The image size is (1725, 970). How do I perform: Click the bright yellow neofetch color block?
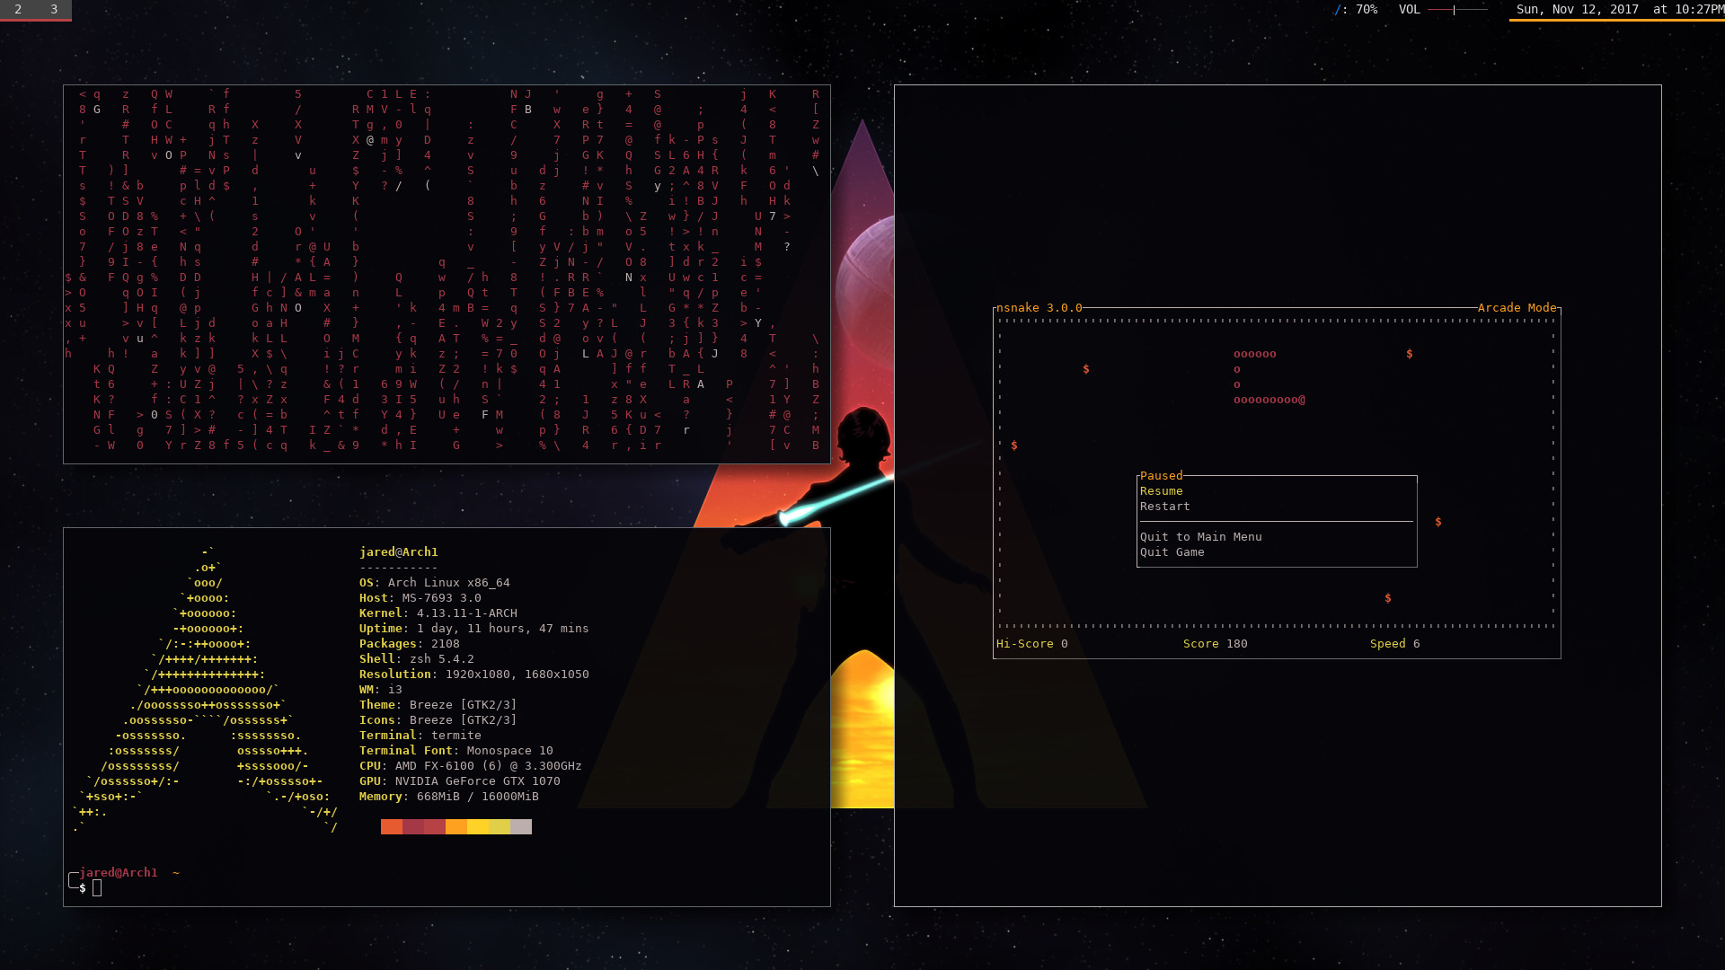coord(478,826)
